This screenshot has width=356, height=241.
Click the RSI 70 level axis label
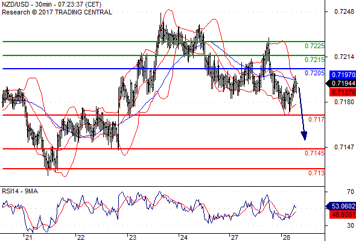pyautogui.click(x=351, y=192)
